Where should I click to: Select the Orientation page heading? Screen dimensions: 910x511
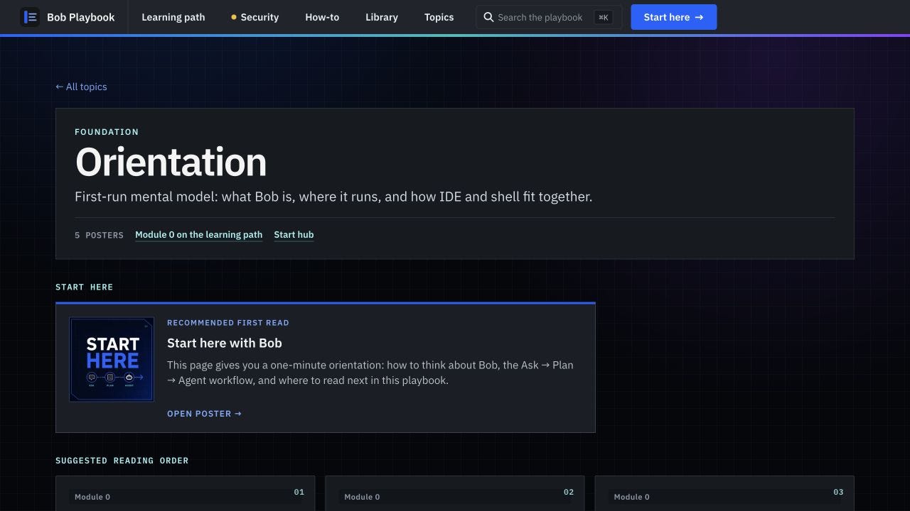[171, 162]
